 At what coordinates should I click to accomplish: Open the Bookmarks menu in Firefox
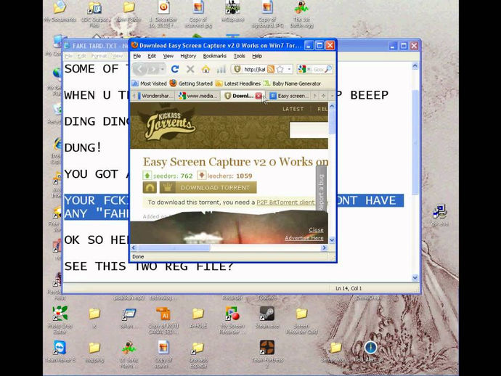(x=215, y=56)
